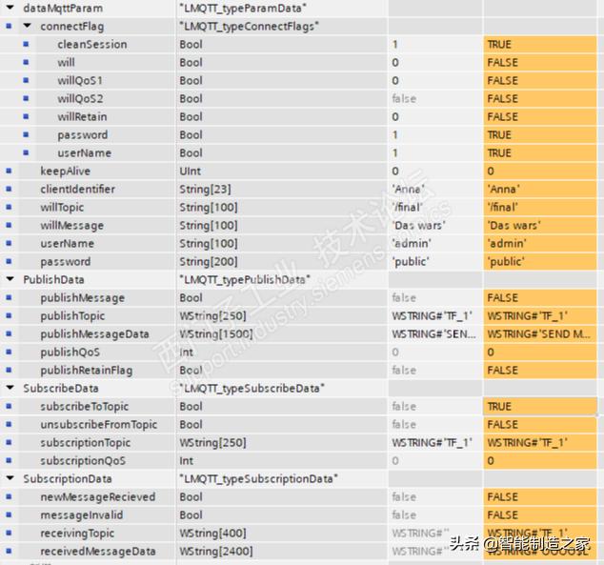Click the monitor value TRUE of cleanSession

coord(540,44)
